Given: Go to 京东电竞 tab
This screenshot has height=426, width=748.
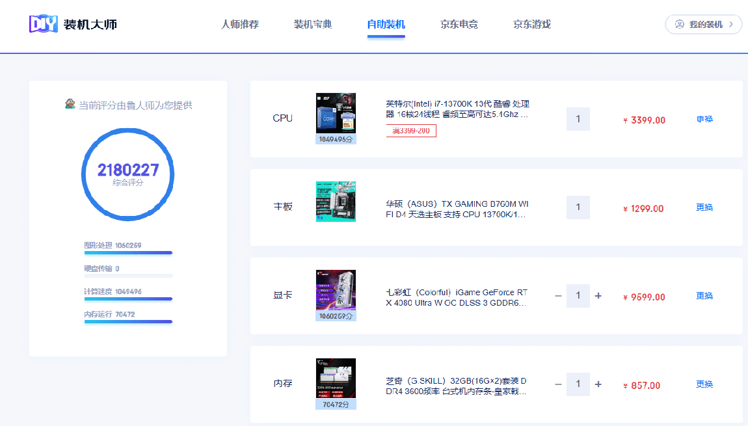Looking at the screenshot, I should point(459,24).
